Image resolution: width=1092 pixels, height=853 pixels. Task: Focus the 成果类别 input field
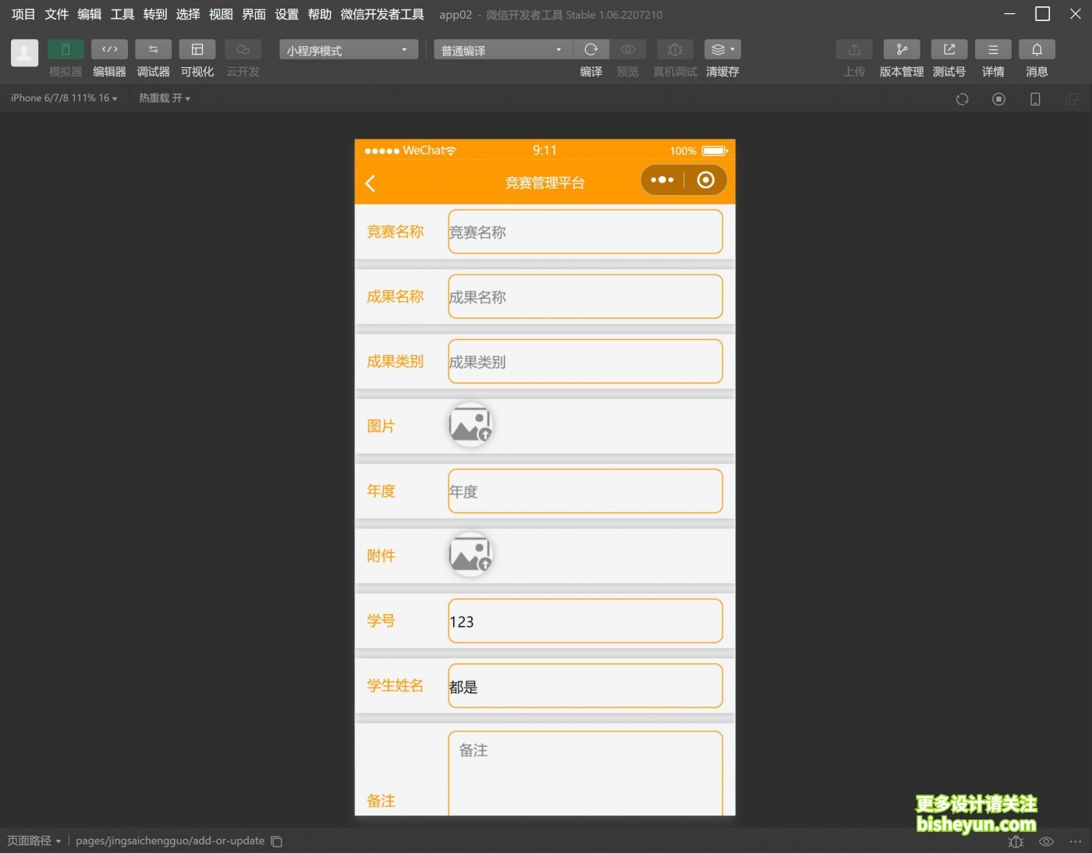tap(585, 361)
